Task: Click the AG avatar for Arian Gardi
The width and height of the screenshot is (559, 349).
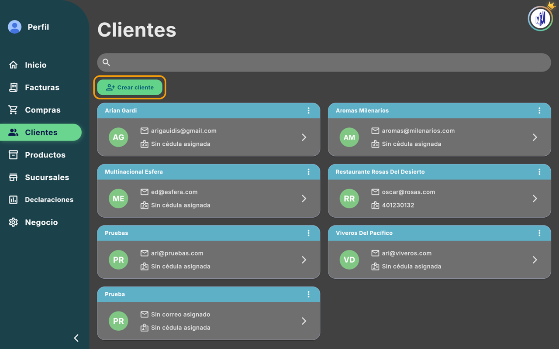Action: tap(118, 137)
